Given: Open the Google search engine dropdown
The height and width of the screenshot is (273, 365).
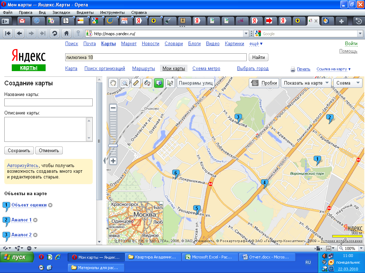Looking at the screenshot, I should [x=360, y=34].
